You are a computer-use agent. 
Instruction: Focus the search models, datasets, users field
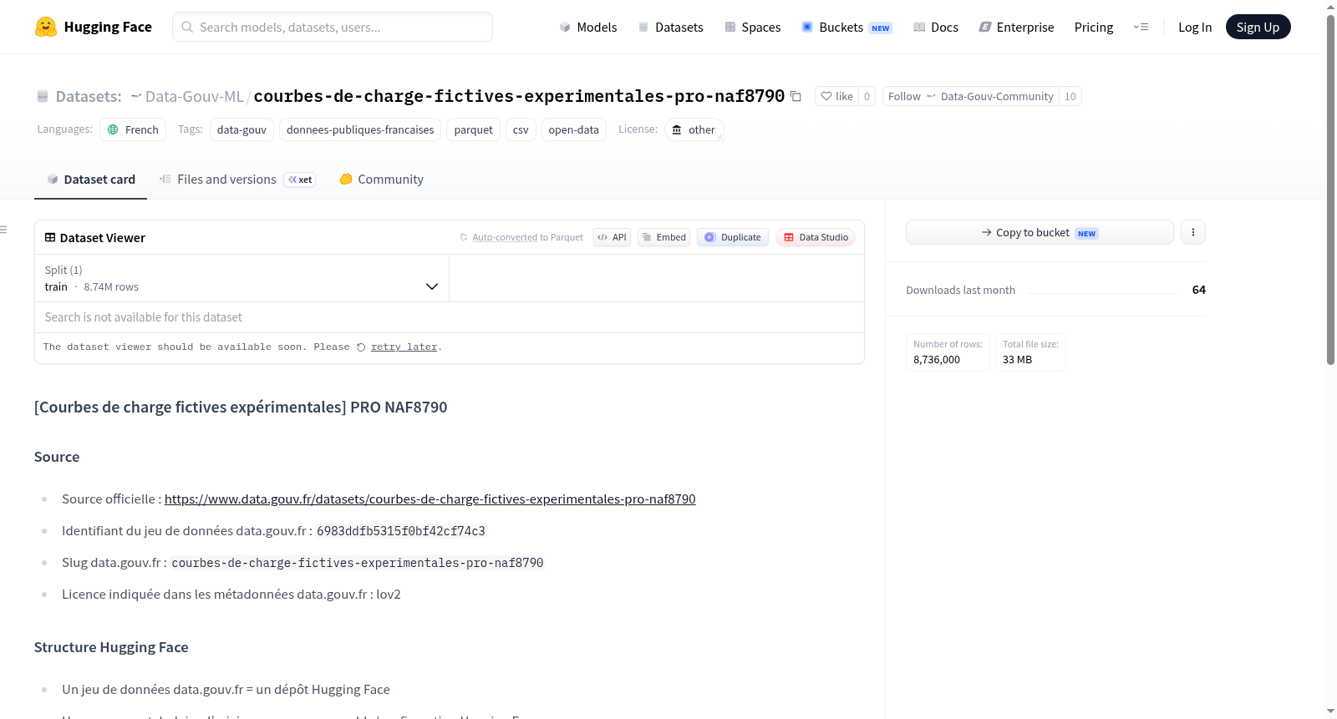point(333,27)
